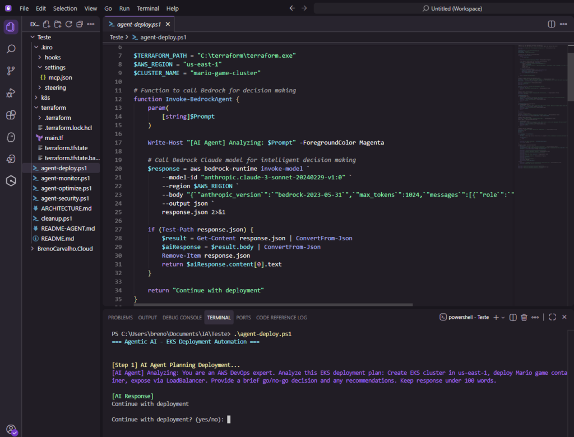Open the Terminal menu in menu bar
The image size is (574, 437).
click(147, 8)
